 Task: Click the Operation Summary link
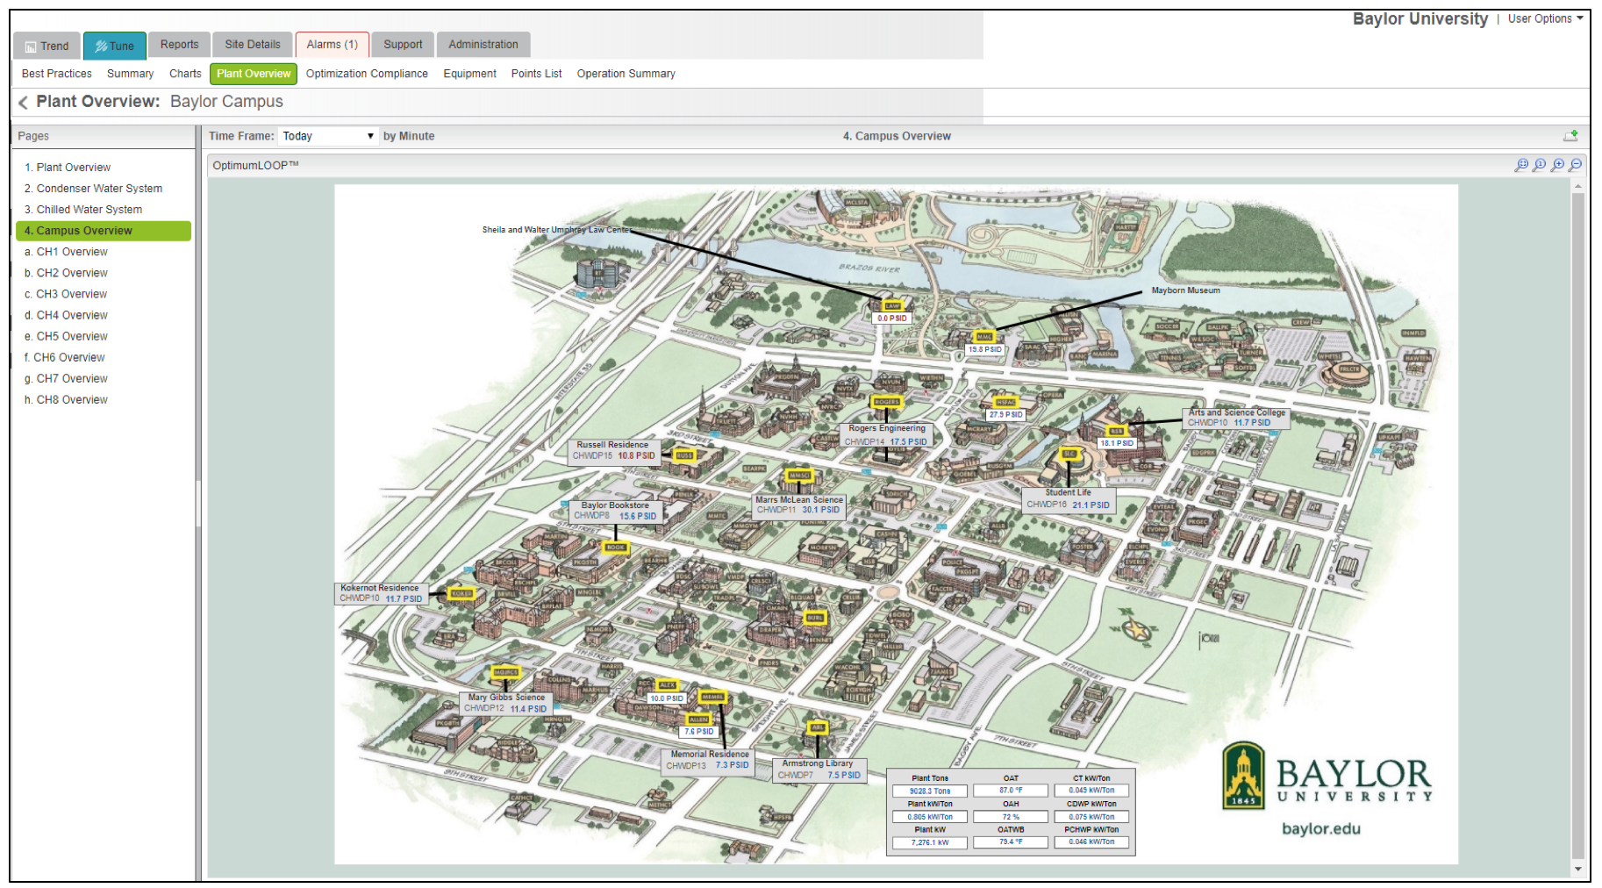(626, 74)
